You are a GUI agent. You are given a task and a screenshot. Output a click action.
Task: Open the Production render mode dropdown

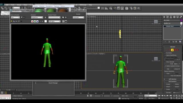tap(78, 17)
